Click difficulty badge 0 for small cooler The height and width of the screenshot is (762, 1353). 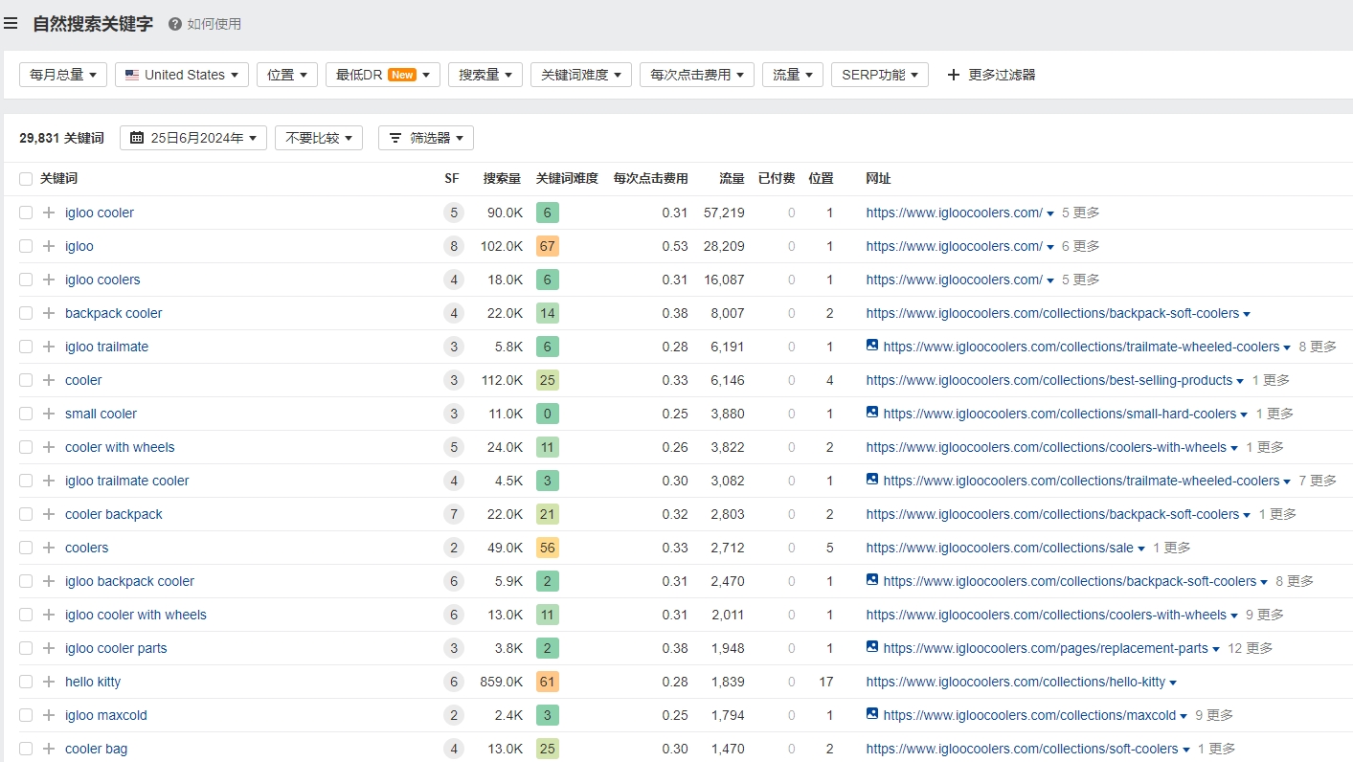coord(548,414)
